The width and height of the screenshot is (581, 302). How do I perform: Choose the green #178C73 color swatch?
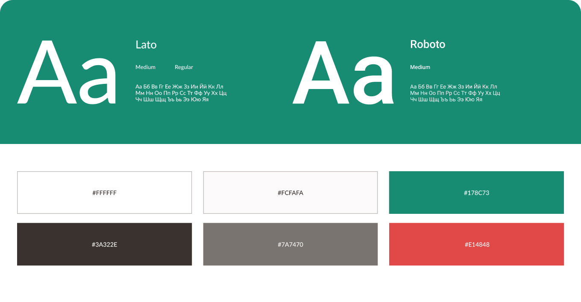point(476,193)
